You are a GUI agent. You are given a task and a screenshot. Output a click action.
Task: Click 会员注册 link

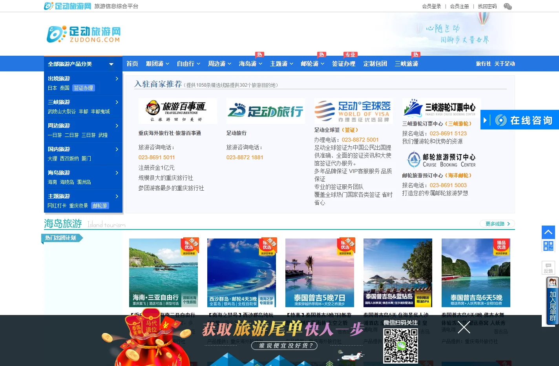tap(459, 6)
